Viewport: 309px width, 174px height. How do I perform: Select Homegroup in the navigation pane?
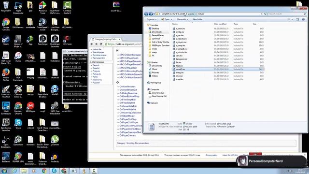(x=155, y=83)
